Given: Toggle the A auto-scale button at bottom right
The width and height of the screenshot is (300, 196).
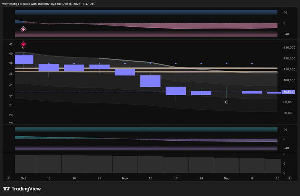Looking at the screenshot, I should tap(289, 178).
